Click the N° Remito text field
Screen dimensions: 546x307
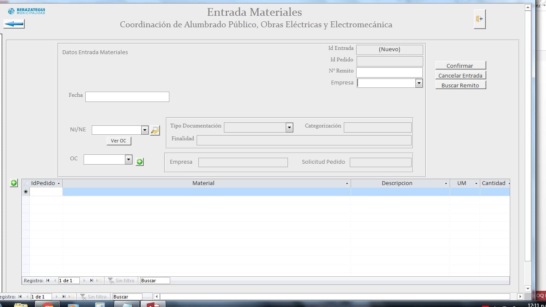pos(389,72)
